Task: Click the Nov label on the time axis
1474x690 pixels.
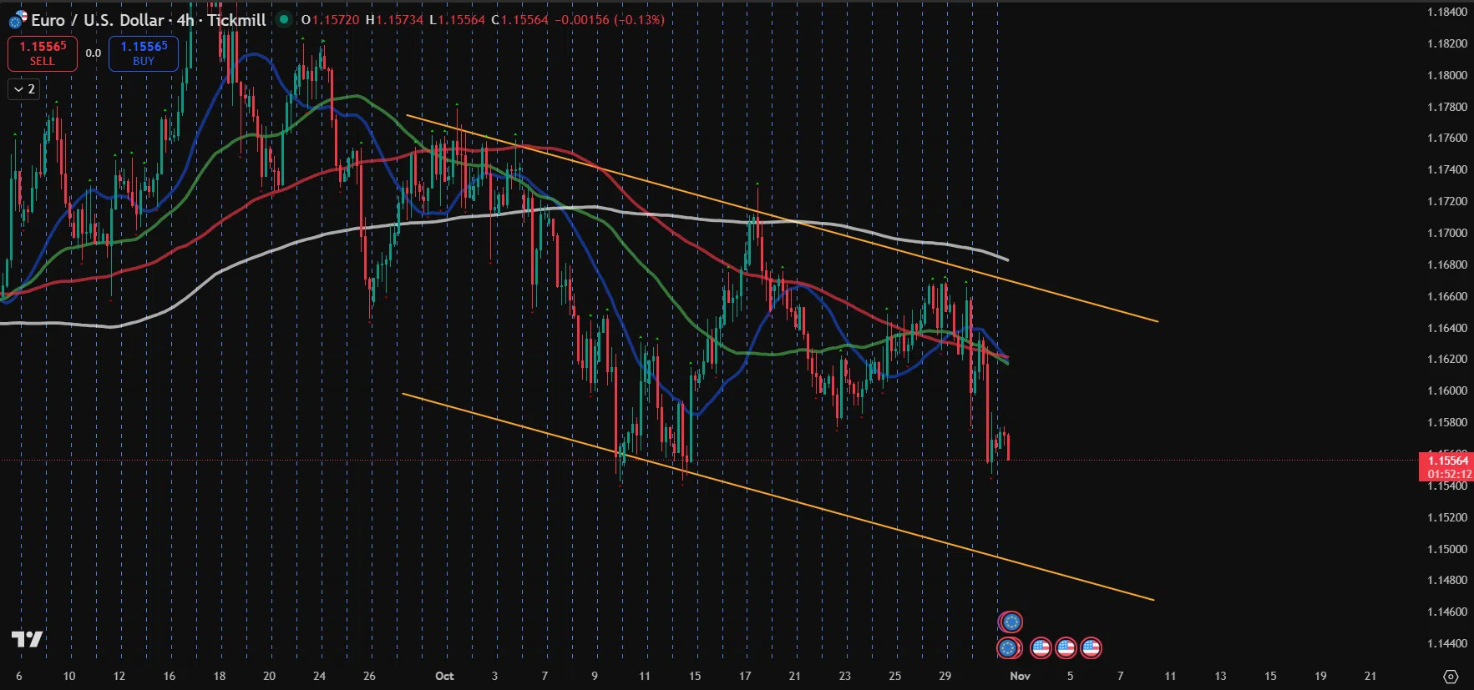Action: click(1020, 676)
